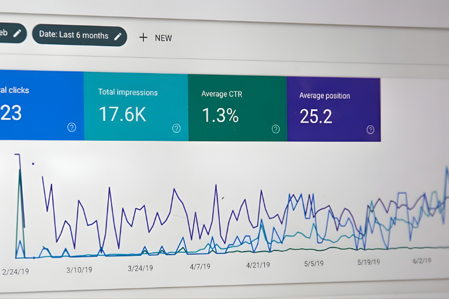
Task: Open the search type Web filter chip
Action: point(5,33)
